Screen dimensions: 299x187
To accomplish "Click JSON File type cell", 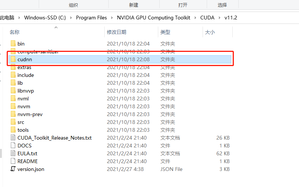I will 171,169.
